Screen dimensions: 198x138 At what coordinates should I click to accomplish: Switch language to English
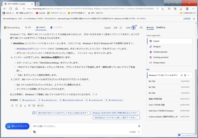[x=108, y=28]
